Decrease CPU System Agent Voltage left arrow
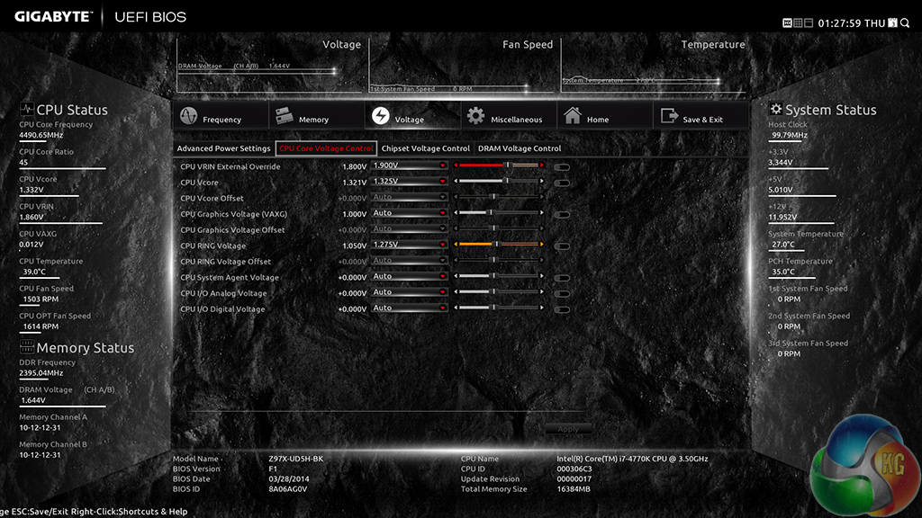 coord(456,276)
